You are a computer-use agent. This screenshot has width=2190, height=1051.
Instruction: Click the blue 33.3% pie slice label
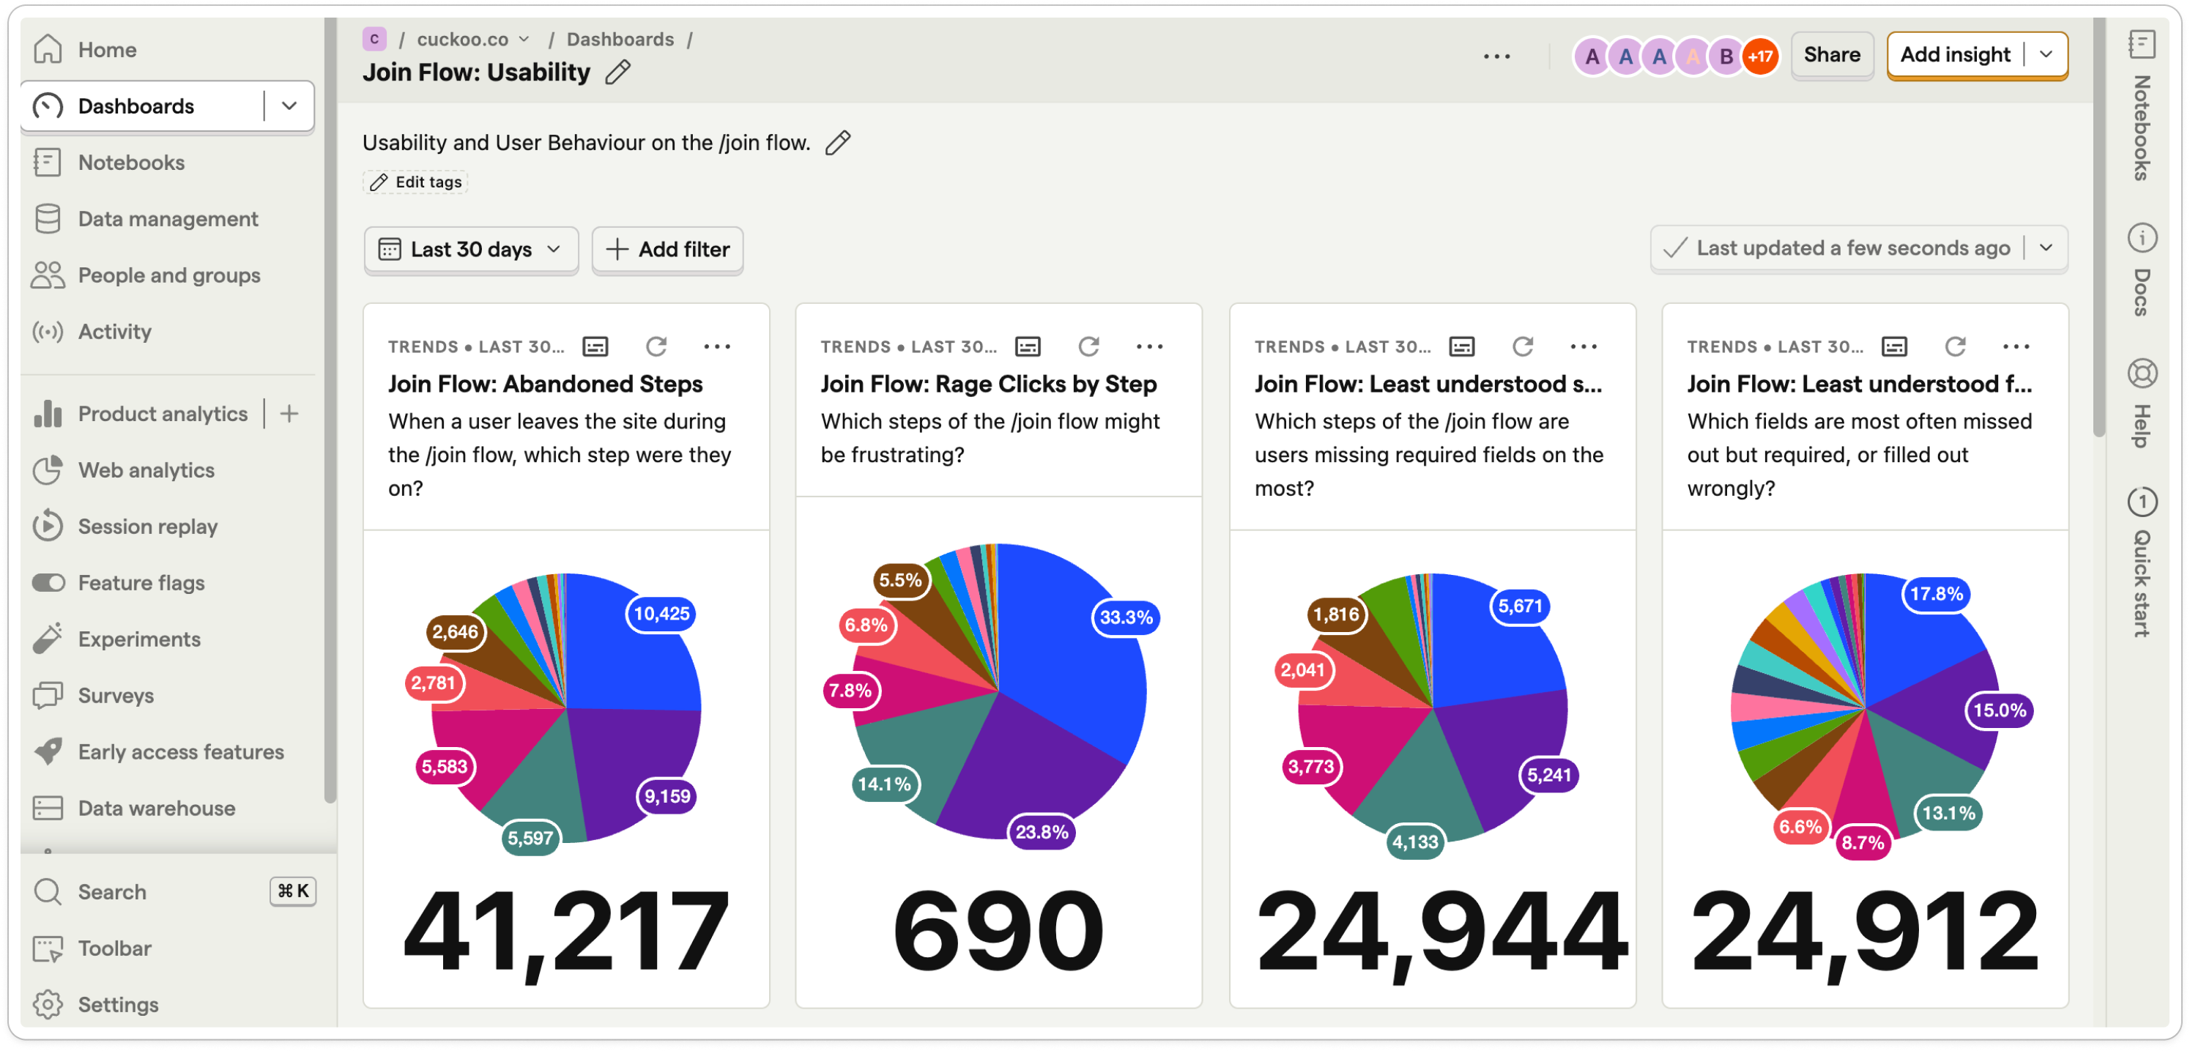tap(1126, 617)
